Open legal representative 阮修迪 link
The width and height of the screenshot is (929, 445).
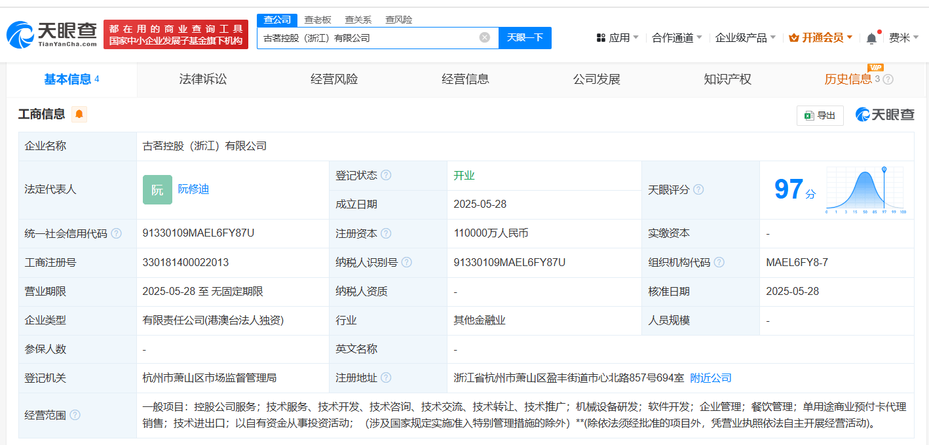point(193,189)
